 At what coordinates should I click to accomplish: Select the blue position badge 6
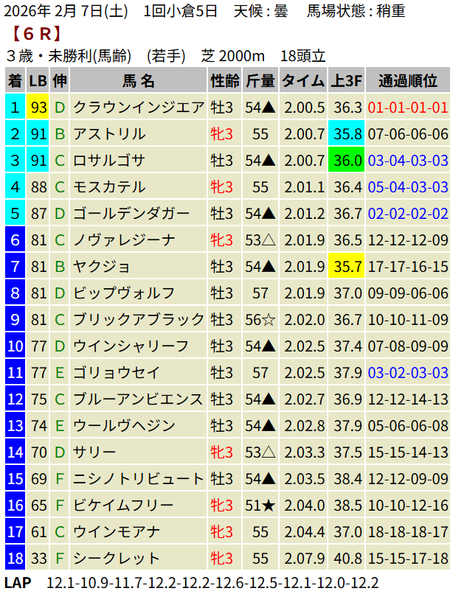click(x=15, y=240)
